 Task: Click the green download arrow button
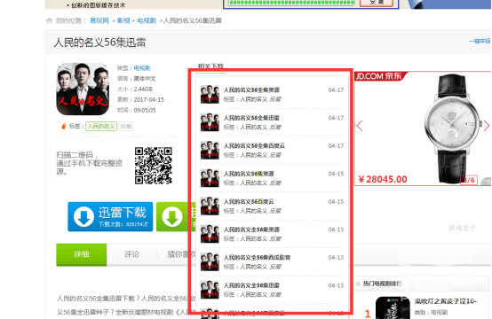pyautogui.click(x=172, y=216)
